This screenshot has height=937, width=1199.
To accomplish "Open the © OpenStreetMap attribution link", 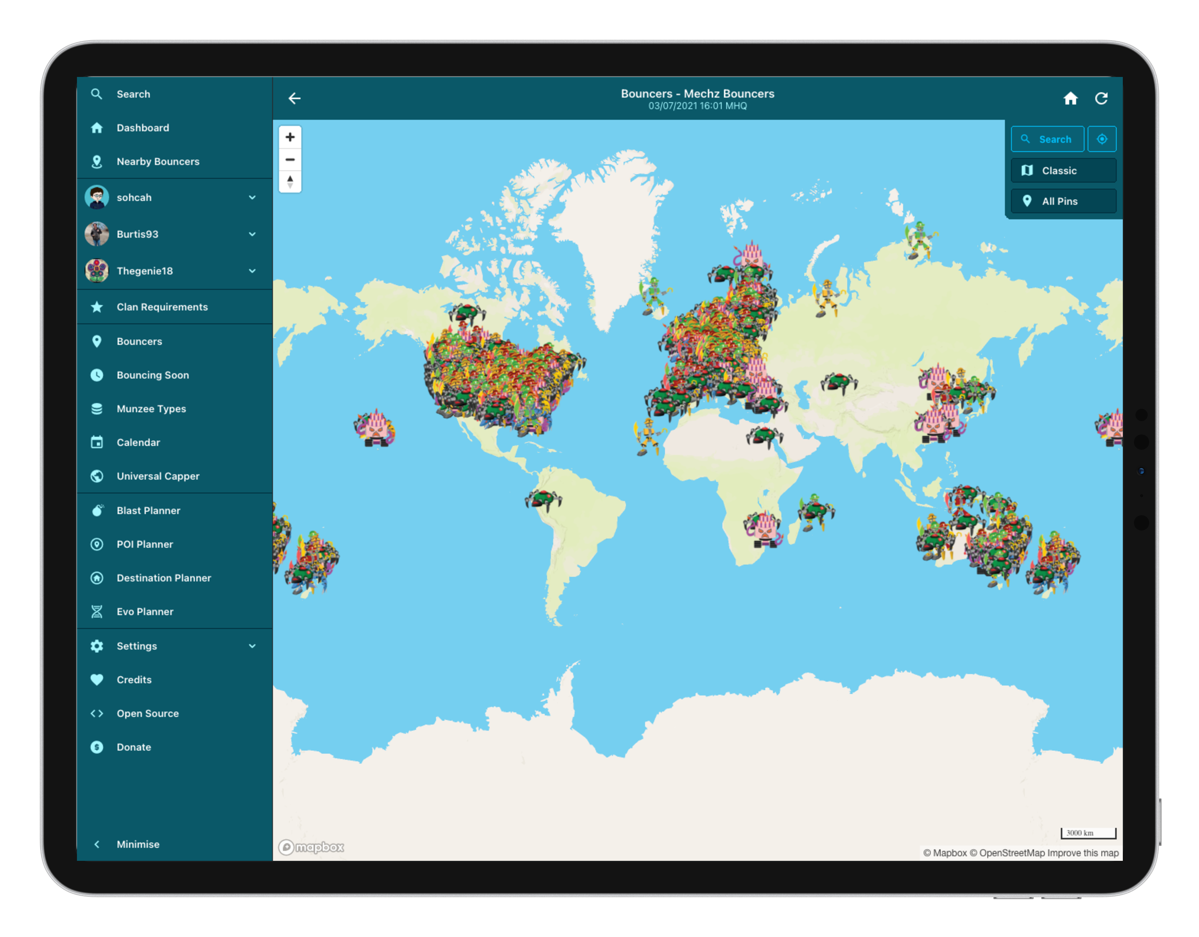I will 1007,852.
